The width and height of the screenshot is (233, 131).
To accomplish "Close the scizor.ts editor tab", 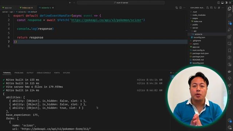I will (x=53, y=8).
